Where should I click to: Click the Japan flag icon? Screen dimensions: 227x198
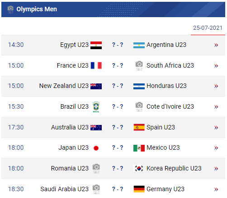(x=96, y=148)
